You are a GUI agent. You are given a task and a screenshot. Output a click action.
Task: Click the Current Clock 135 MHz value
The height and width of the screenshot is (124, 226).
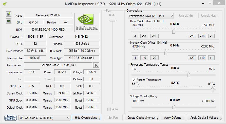[x=32, y=93]
